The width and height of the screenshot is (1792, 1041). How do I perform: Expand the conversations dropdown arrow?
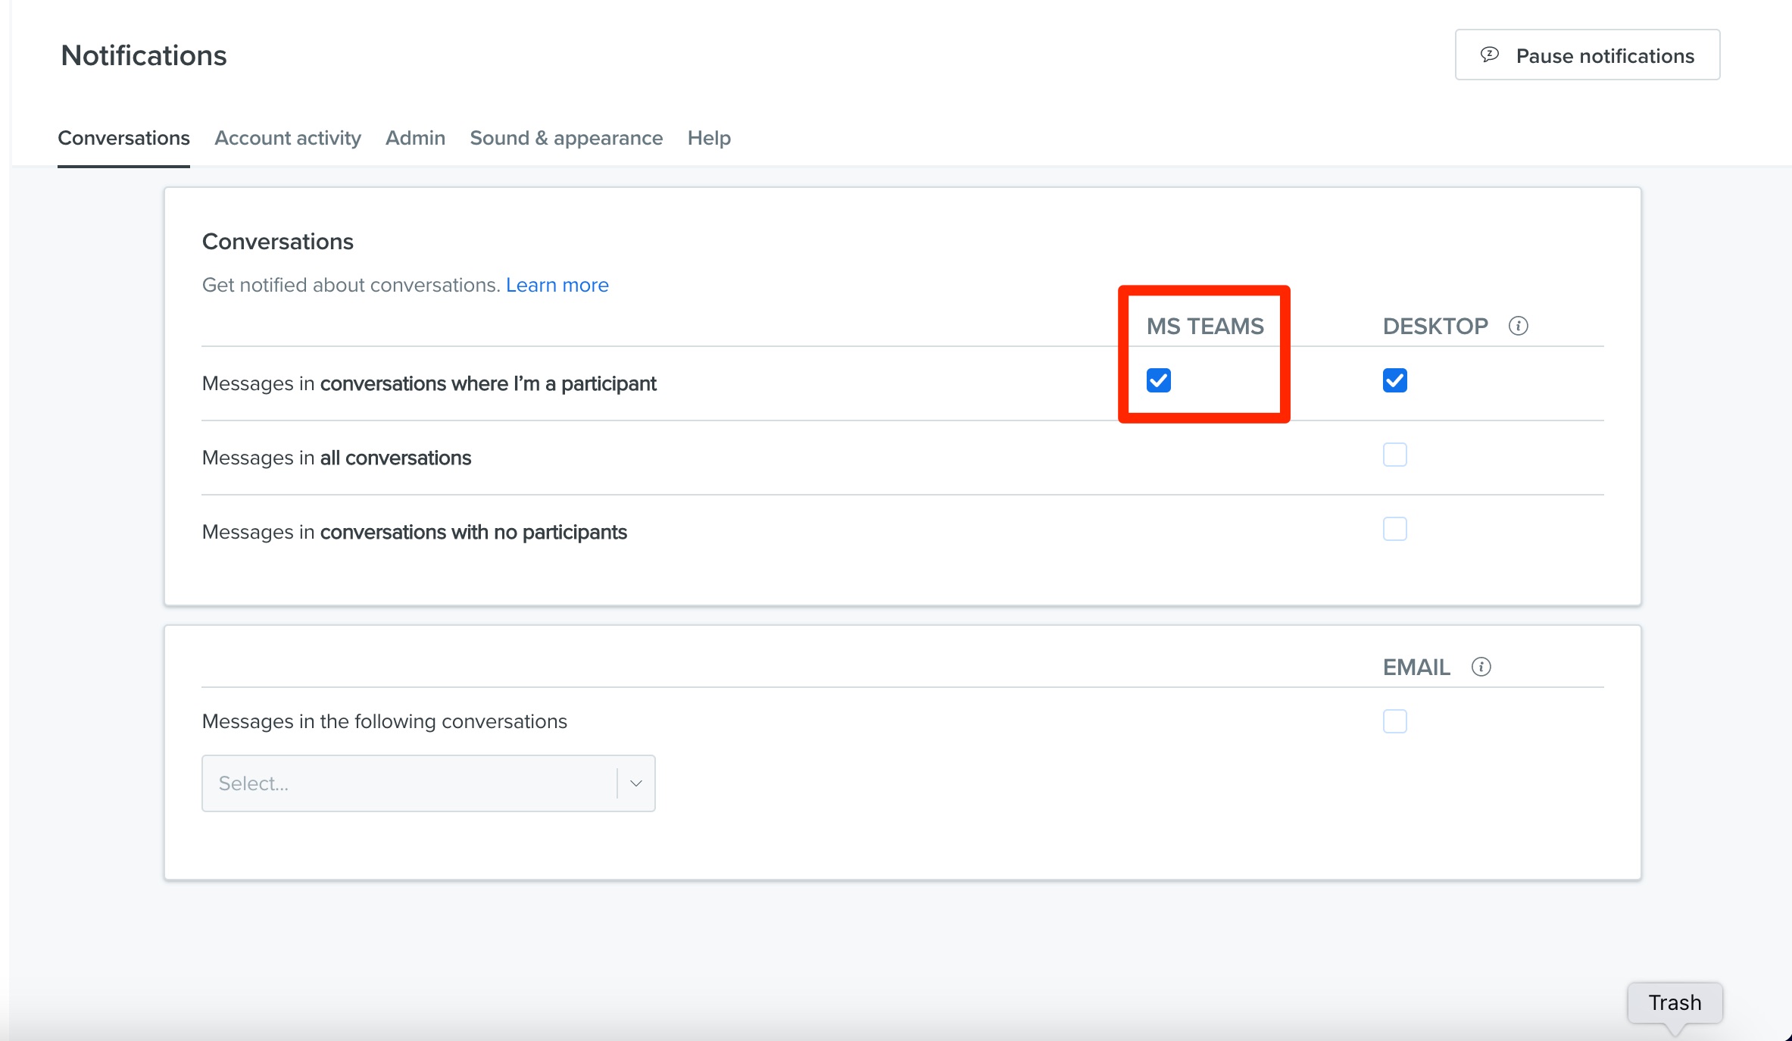tap(635, 783)
